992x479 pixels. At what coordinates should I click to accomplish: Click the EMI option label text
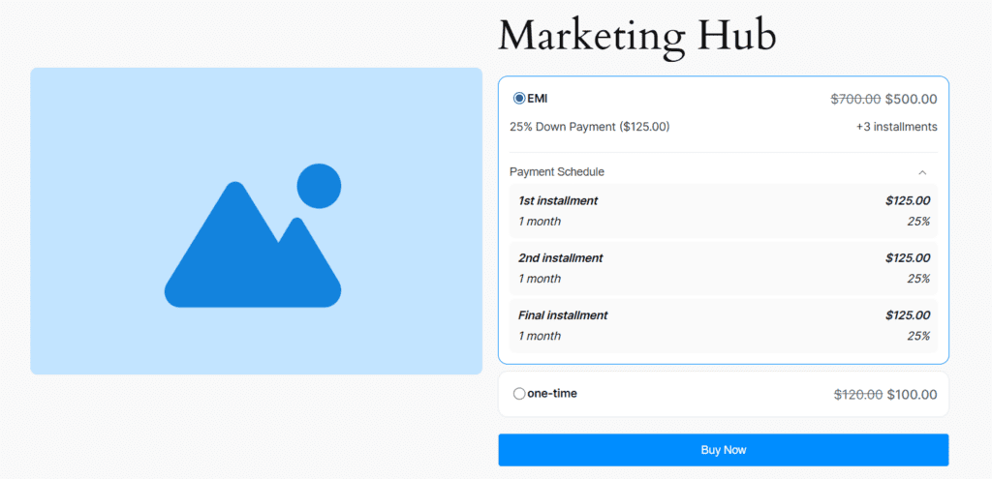tap(538, 99)
